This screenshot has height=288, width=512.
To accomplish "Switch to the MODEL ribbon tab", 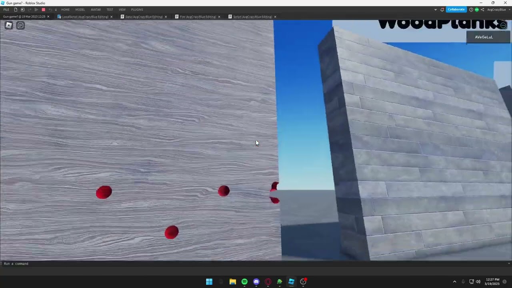I will (x=80, y=10).
